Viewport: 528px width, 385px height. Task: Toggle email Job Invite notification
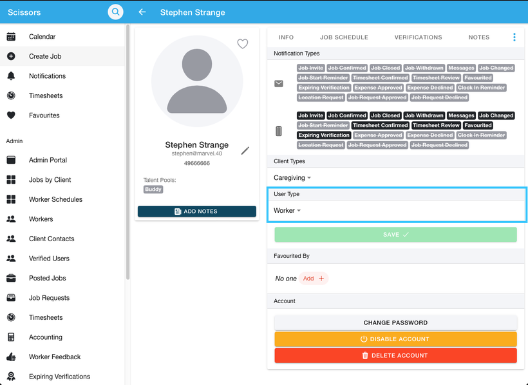click(311, 68)
